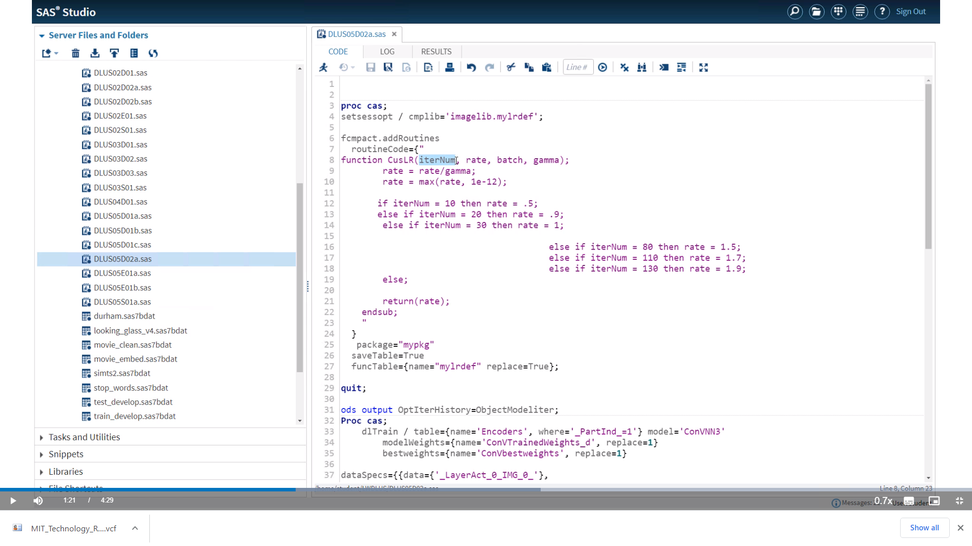Open the RESULTS tab
This screenshot has width=972, height=546.
436,52
